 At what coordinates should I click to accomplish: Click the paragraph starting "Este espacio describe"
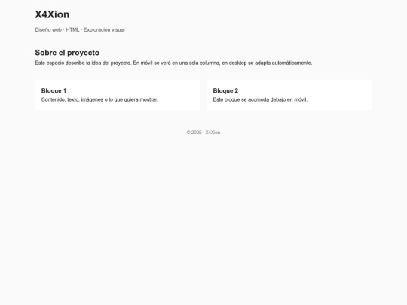click(173, 63)
